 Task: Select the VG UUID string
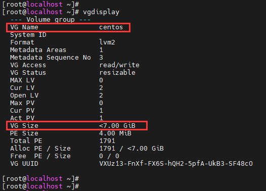(176, 164)
